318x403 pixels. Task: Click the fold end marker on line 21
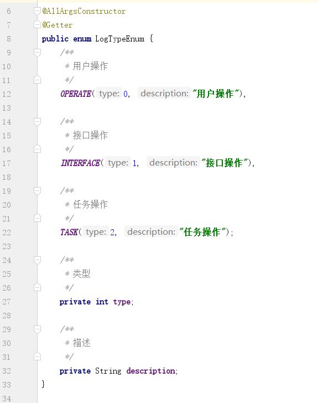pyautogui.click(x=37, y=219)
